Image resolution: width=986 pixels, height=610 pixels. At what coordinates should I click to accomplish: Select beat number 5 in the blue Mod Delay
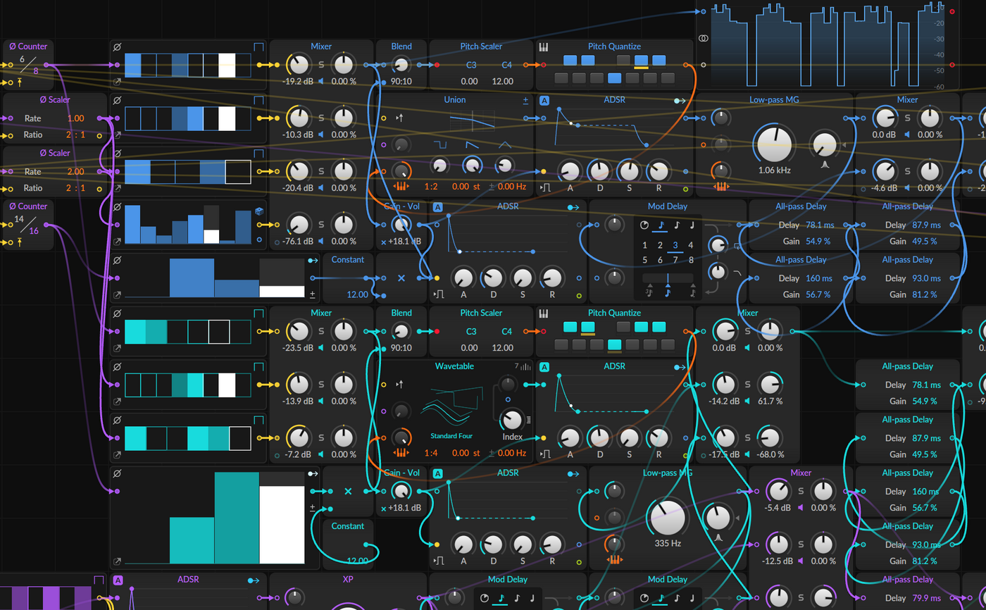pyautogui.click(x=645, y=260)
